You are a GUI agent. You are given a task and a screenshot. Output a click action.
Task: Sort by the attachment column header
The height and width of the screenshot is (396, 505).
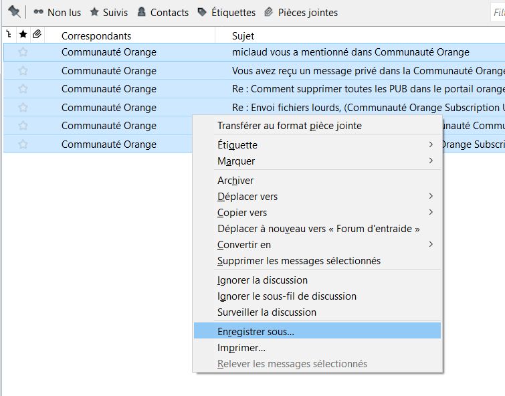pos(37,34)
